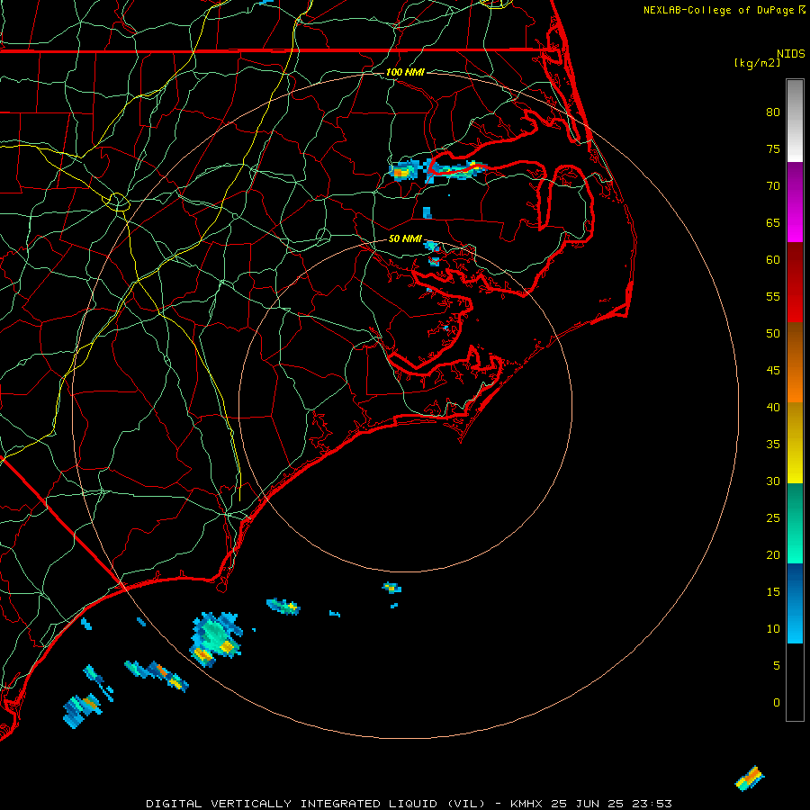Click the NEXLAB-College of DuPage label

(718, 10)
